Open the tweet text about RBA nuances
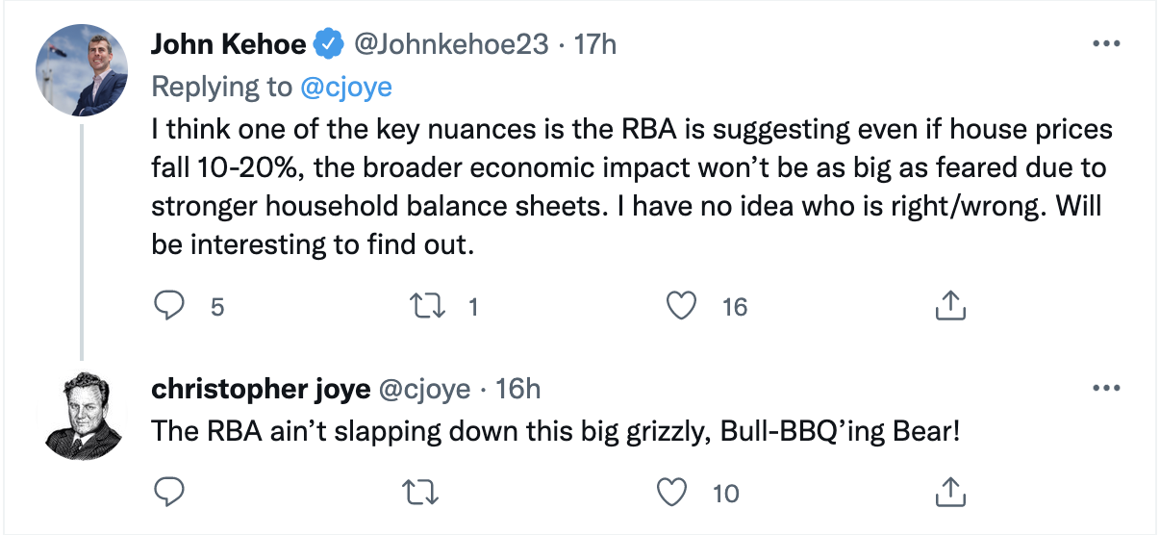The height and width of the screenshot is (535, 1160). tap(625, 187)
